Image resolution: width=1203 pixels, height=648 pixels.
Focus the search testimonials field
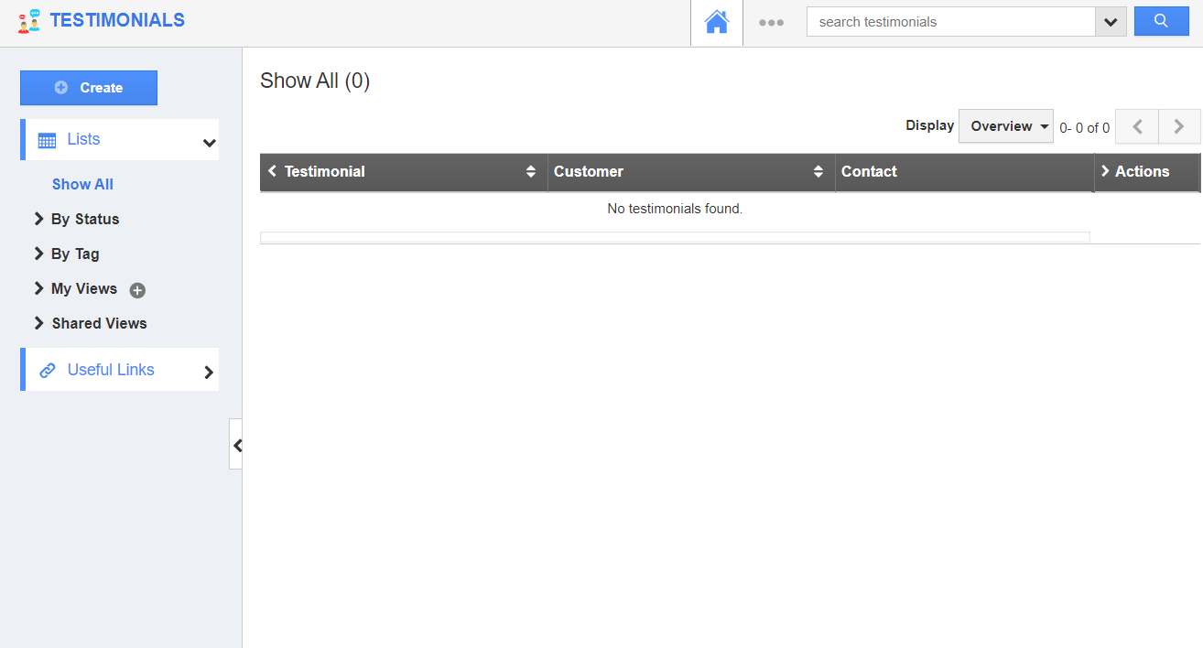coord(950,22)
